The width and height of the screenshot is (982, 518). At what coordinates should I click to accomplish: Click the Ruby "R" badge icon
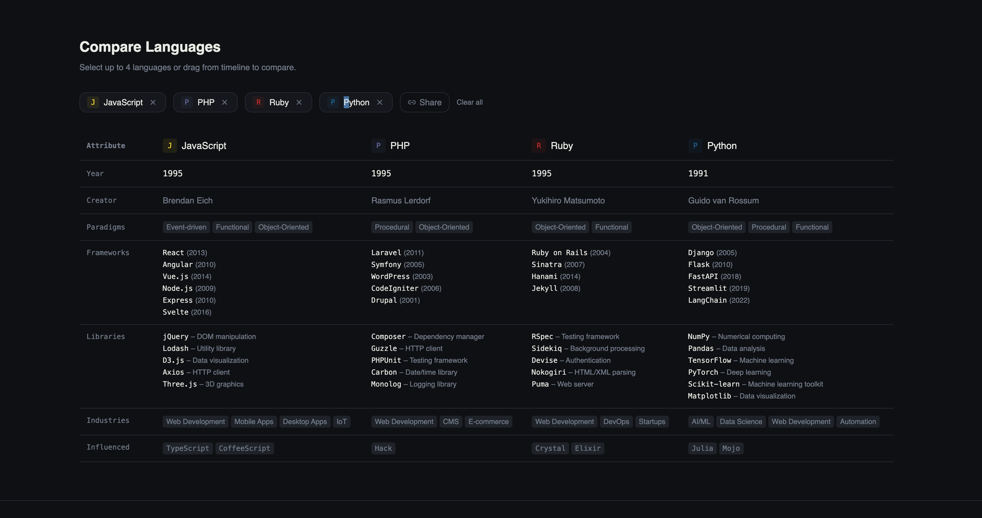click(x=539, y=145)
